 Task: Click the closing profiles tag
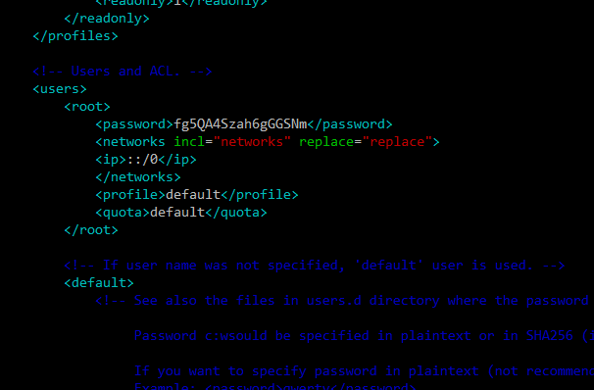click(x=75, y=36)
